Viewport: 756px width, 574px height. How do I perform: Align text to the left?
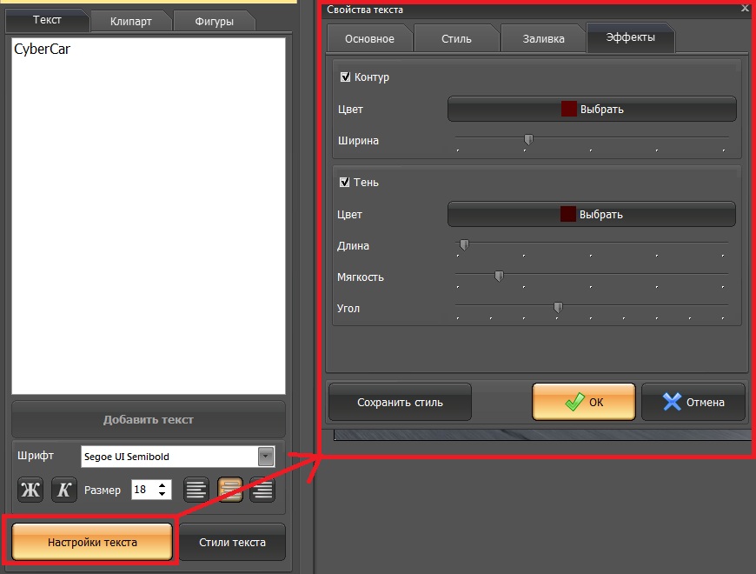(196, 490)
